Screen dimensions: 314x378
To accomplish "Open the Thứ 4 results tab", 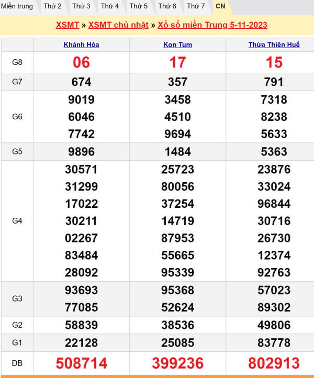I will (x=110, y=6).
